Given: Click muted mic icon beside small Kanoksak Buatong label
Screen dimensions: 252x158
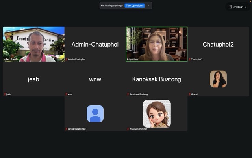Looking at the screenshot, I should coord(128,94).
